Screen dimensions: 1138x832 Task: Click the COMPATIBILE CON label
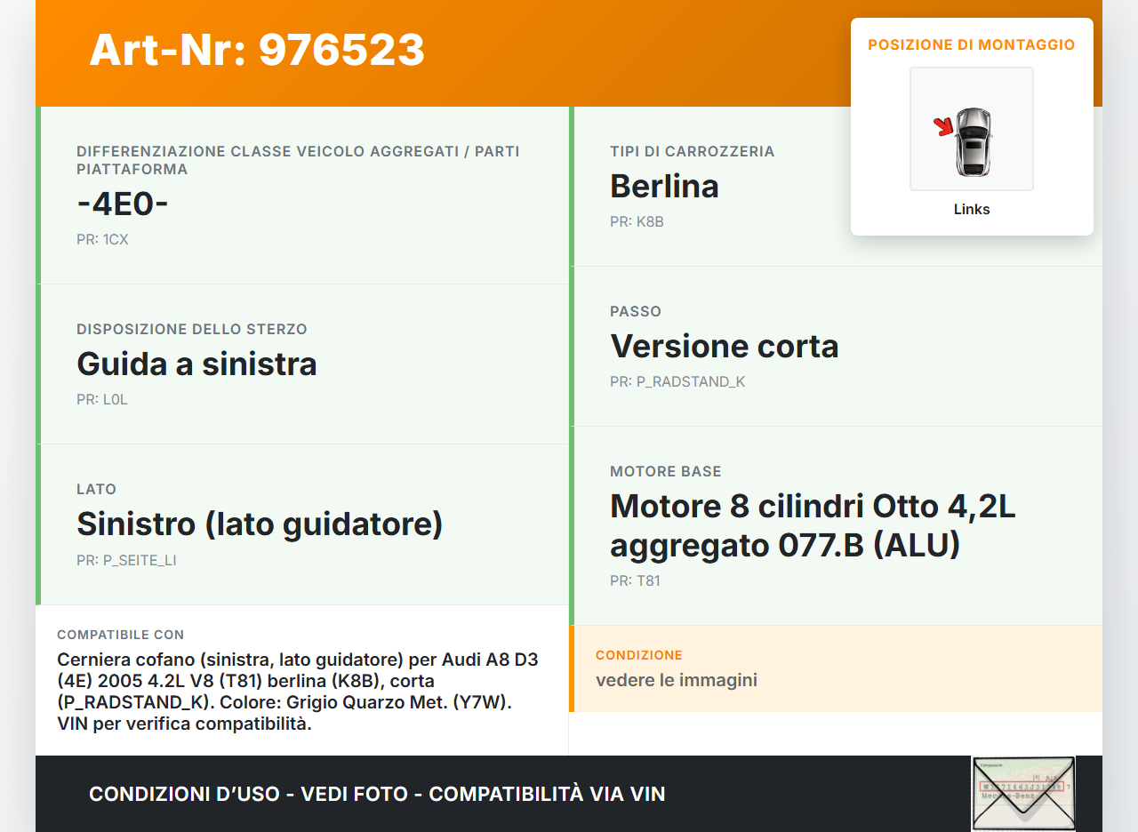(x=121, y=635)
